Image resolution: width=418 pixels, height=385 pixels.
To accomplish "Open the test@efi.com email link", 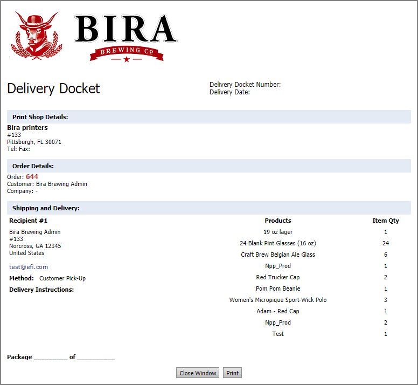I will click(29, 267).
